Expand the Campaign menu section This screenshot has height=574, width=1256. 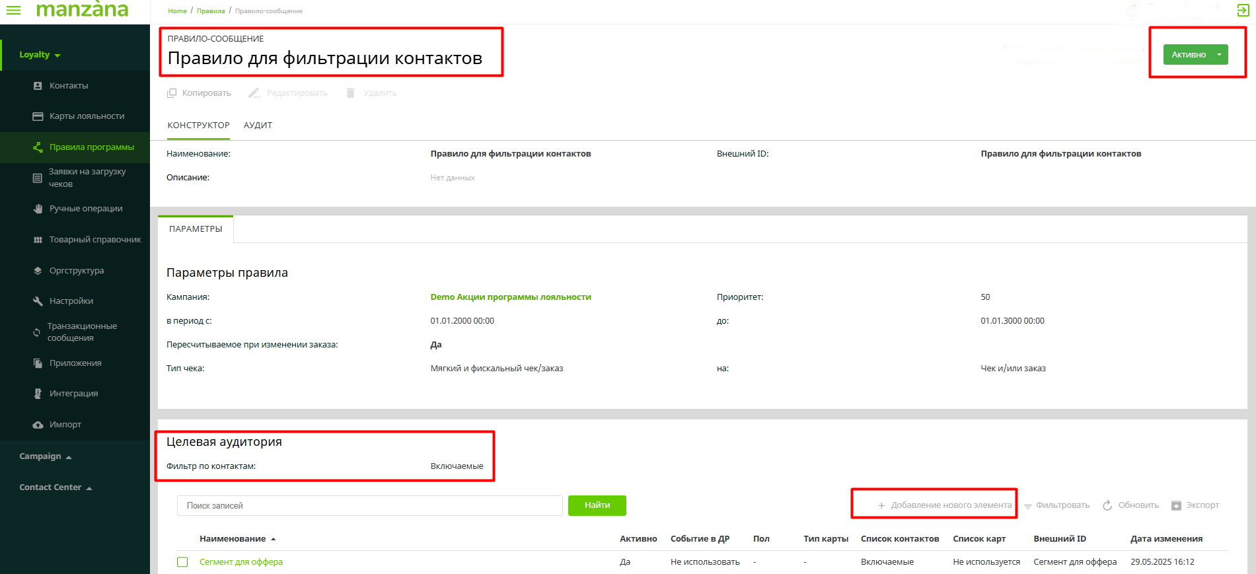[45, 456]
